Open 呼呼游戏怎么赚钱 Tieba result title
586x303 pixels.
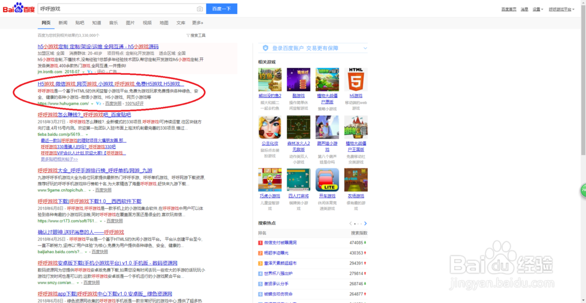[x=84, y=115]
